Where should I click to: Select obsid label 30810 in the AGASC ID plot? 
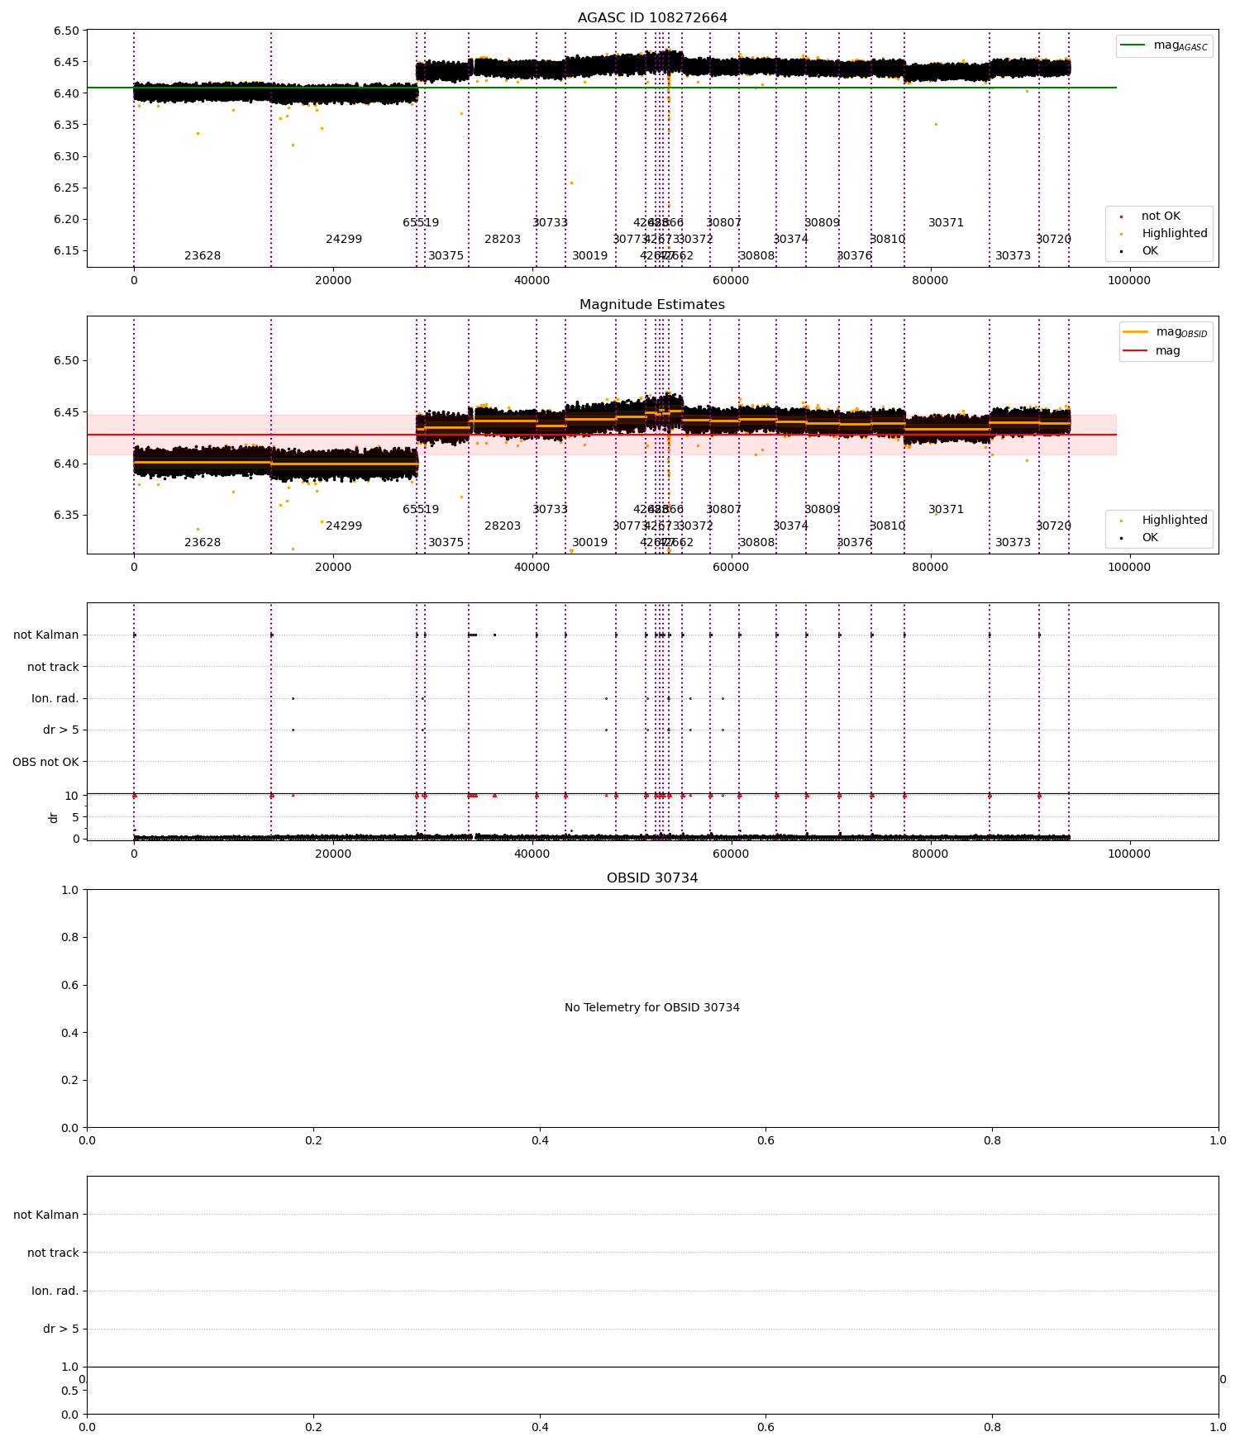(x=888, y=240)
